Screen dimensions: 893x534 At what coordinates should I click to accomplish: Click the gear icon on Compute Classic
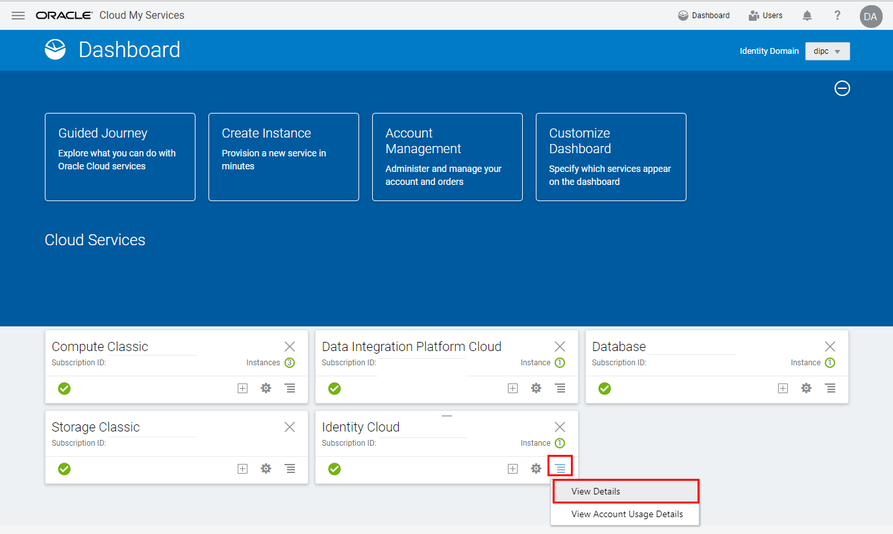click(x=266, y=388)
